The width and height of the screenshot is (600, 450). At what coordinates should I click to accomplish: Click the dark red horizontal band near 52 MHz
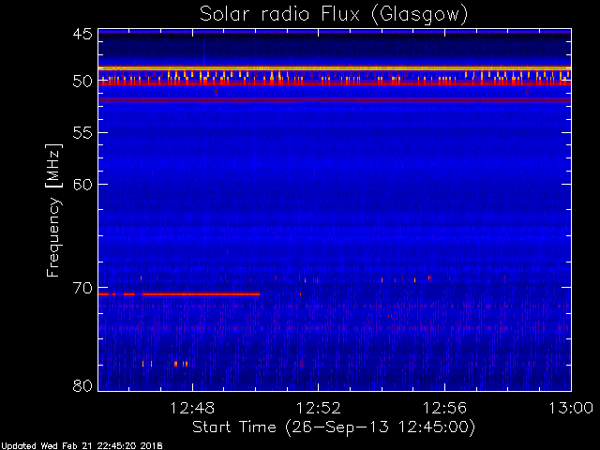[335, 100]
